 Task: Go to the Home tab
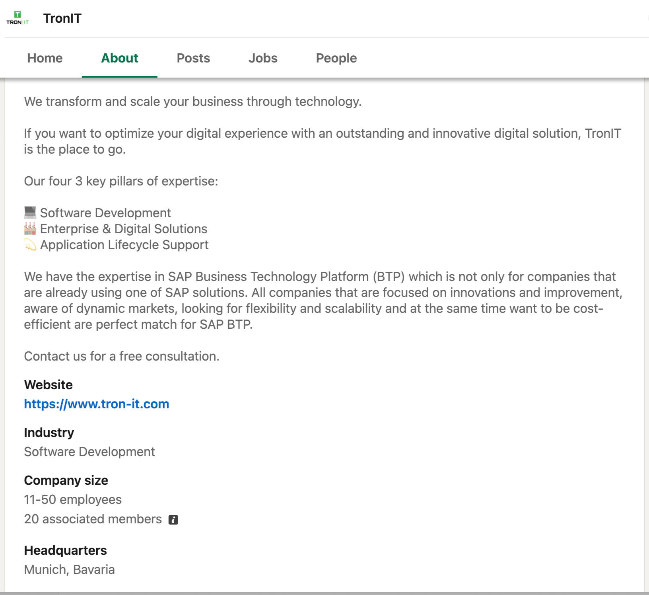(45, 58)
